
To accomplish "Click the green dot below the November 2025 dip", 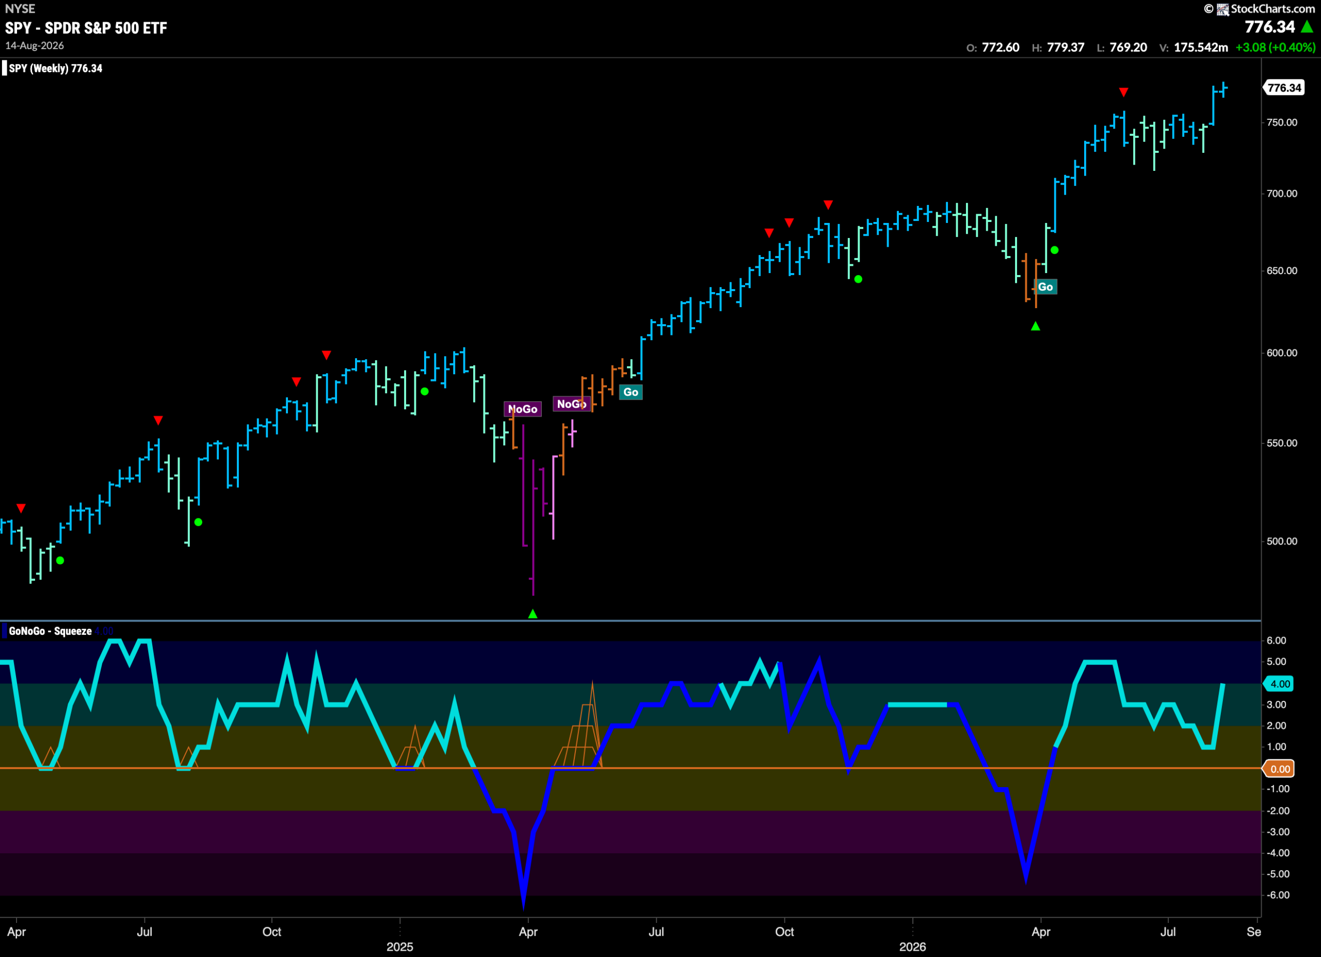I will 858,279.
